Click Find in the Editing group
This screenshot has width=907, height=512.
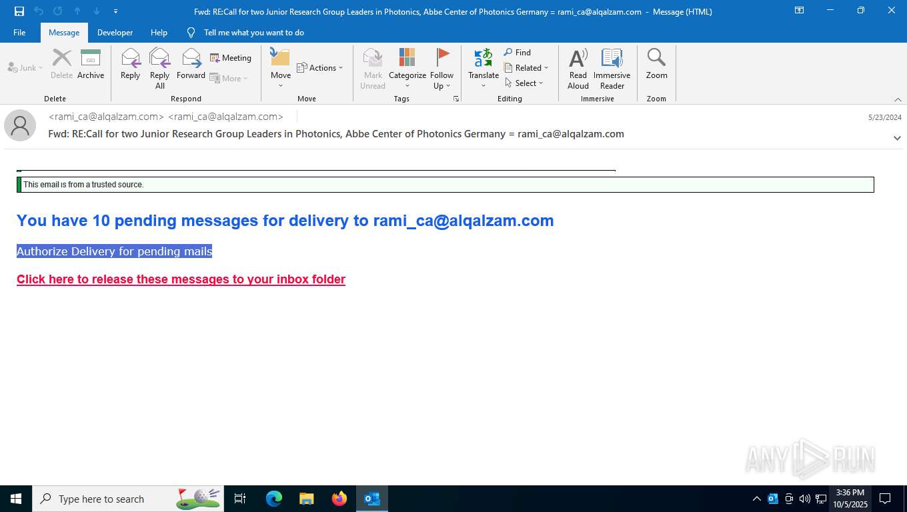(518, 53)
